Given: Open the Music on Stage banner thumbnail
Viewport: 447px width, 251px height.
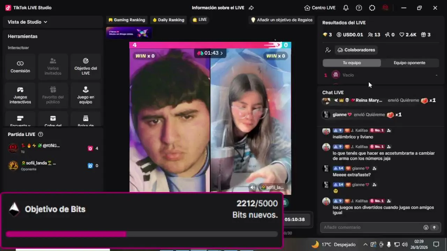Looking at the screenshot, I should point(129,33).
